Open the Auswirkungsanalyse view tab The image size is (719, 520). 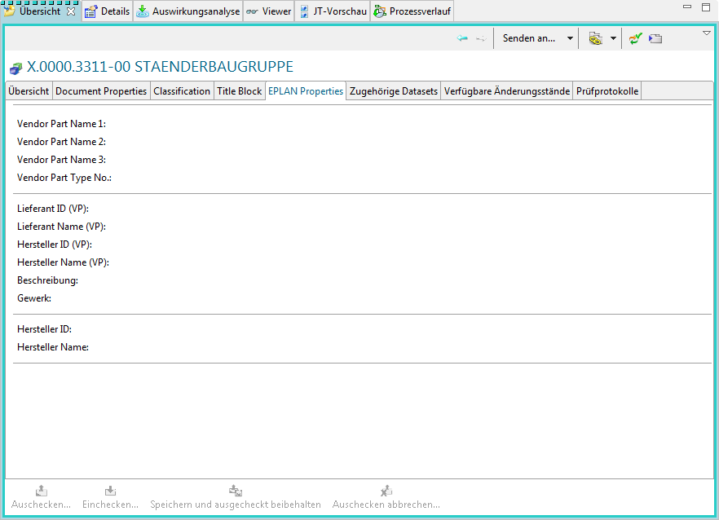188,11
